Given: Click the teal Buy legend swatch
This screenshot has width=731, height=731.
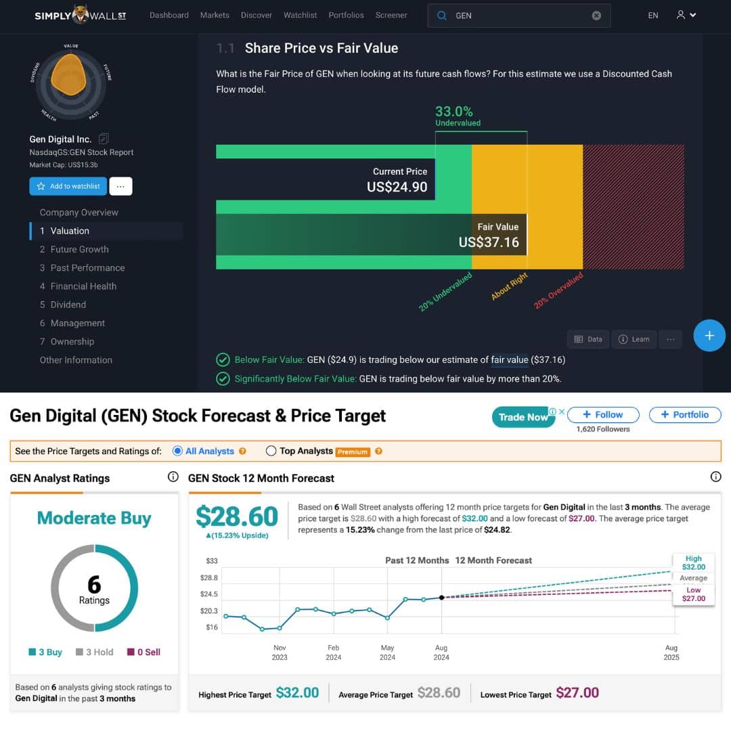Looking at the screenshot, I should 32,652.
